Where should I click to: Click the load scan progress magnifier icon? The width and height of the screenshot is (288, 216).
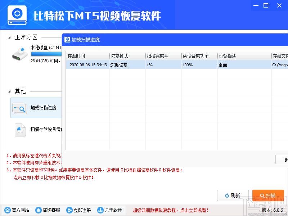pyautogui.click(x=19, y=108)
